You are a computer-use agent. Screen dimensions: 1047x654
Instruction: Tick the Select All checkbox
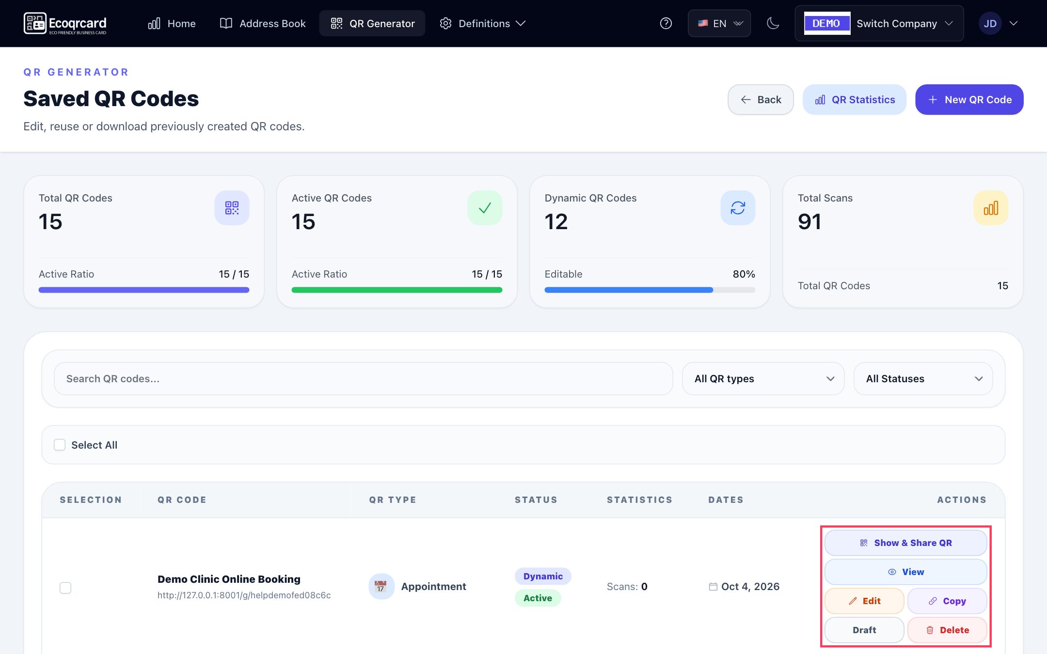(60, 445)
